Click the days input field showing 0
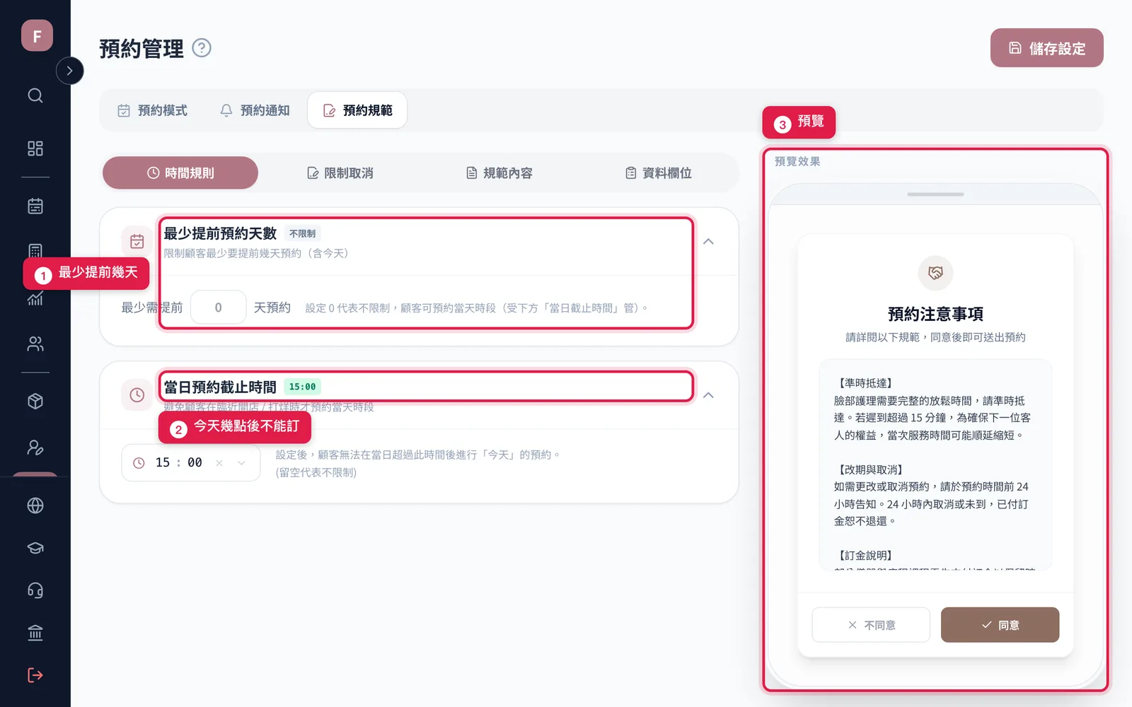Image resolution: width=1132 pixels, height=707 pixels. [x=219, y=308]
